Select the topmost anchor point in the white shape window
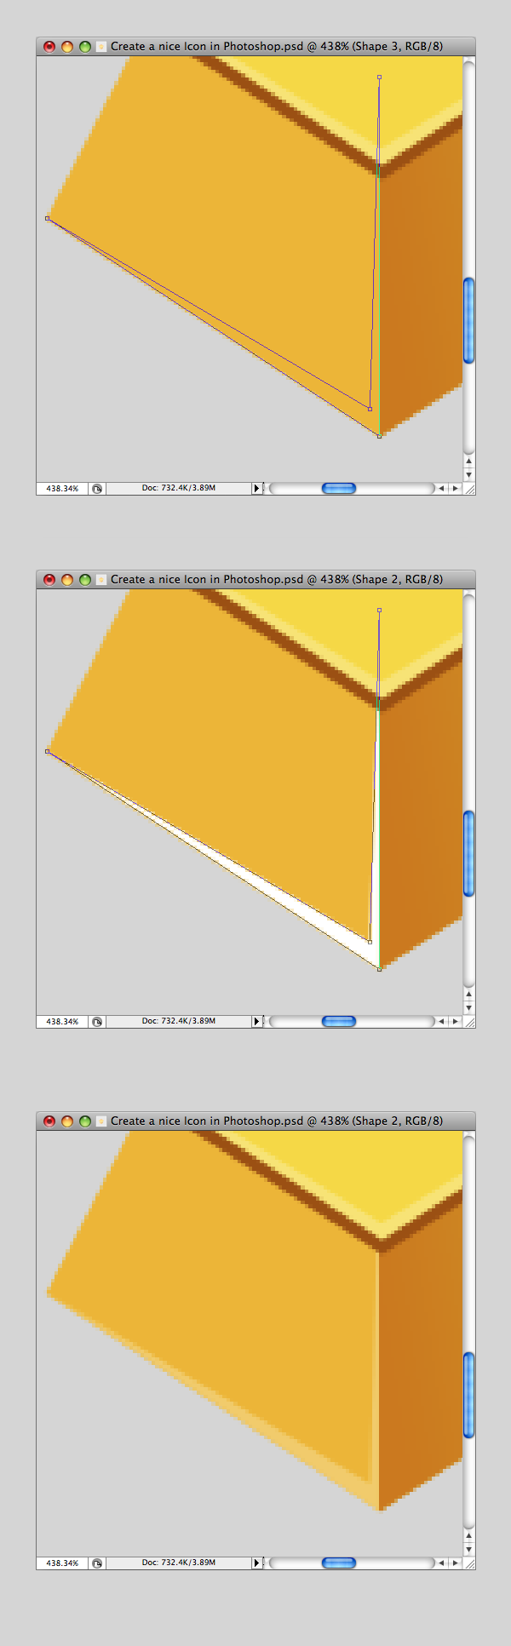This screenshot has height=1646, width=511. (x=379, y=611)
